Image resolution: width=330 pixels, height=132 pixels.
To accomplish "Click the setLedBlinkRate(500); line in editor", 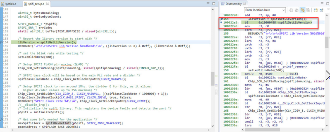I will tap(36, 57).
